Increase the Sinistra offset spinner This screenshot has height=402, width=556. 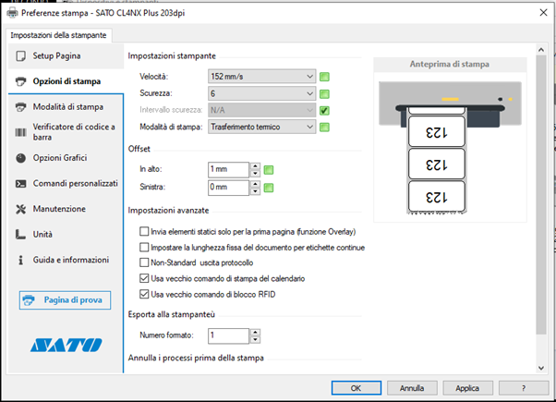click(x=255, y=184)
